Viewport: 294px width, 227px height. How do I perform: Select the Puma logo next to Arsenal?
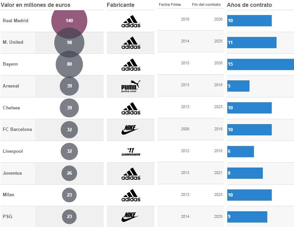(131, 86)
